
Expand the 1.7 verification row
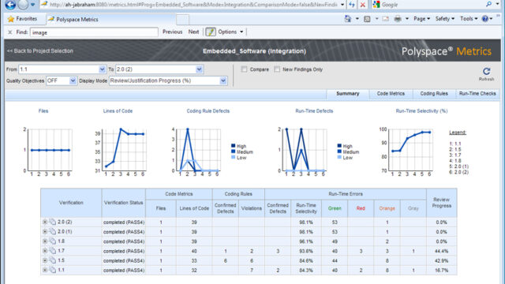pos(45,251)
